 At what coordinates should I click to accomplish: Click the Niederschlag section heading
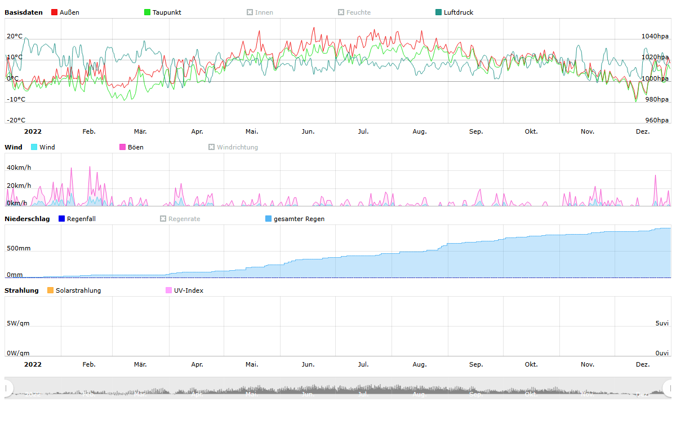click(x=27, y=219)
